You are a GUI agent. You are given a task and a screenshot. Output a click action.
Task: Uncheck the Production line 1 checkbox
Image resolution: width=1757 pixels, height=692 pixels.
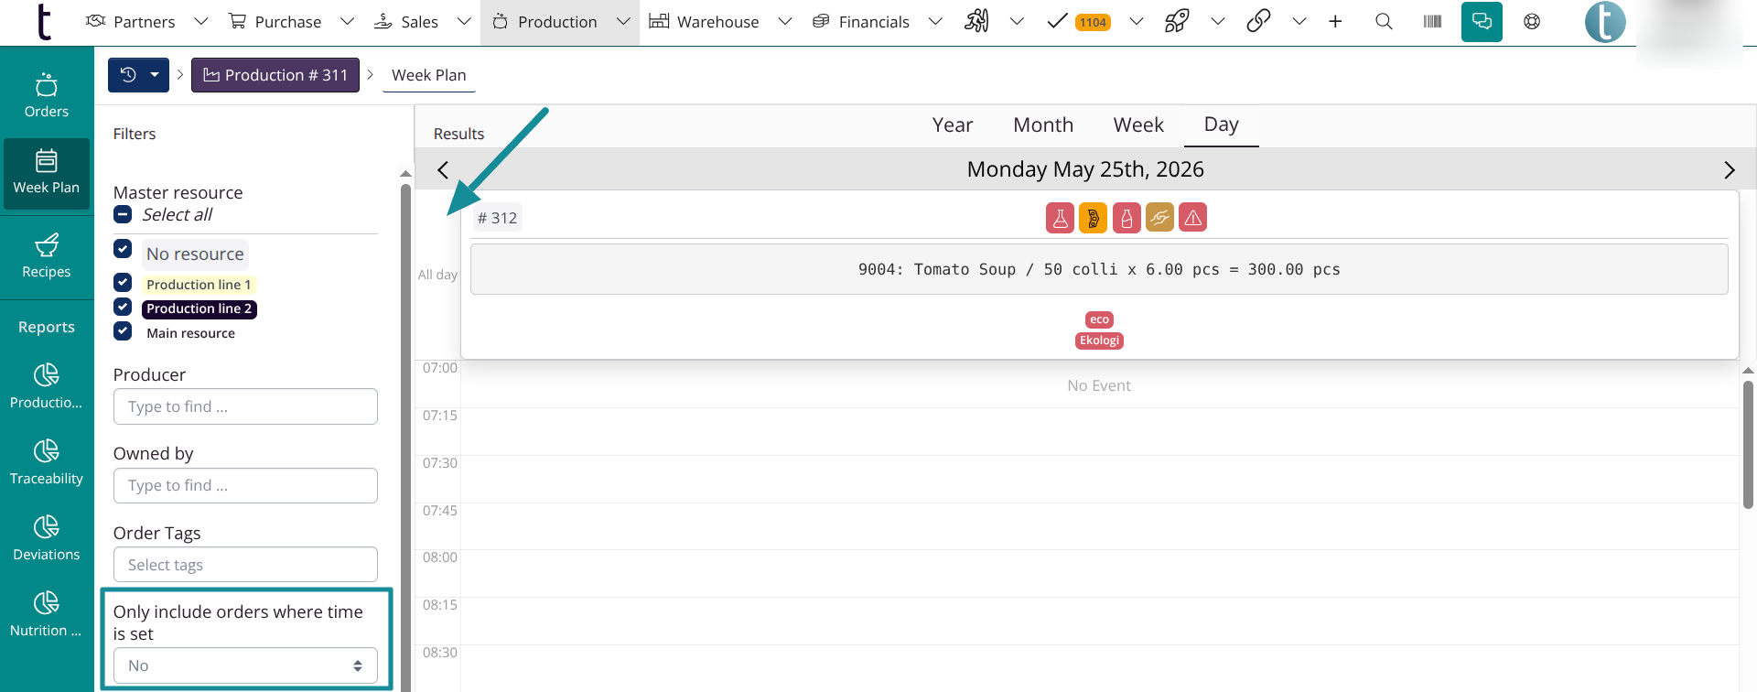coord(123,282)
